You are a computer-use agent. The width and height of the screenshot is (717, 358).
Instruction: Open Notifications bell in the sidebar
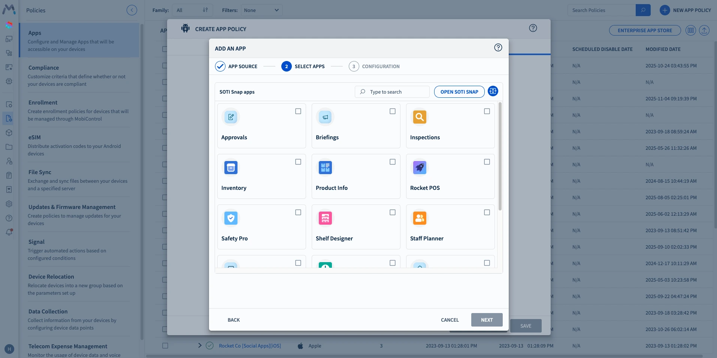[x=8, y=232]
